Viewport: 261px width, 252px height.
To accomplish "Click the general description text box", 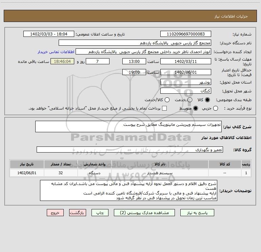I will tap(128, 127).
